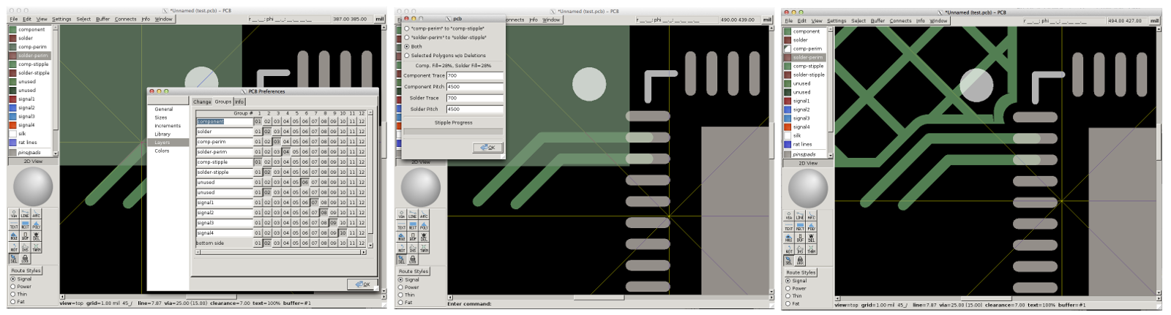This screenshot has width=1171, height=315.
Task: Choose Thin route style in left window
Action: pyautogui.click(x=19, y=294)
